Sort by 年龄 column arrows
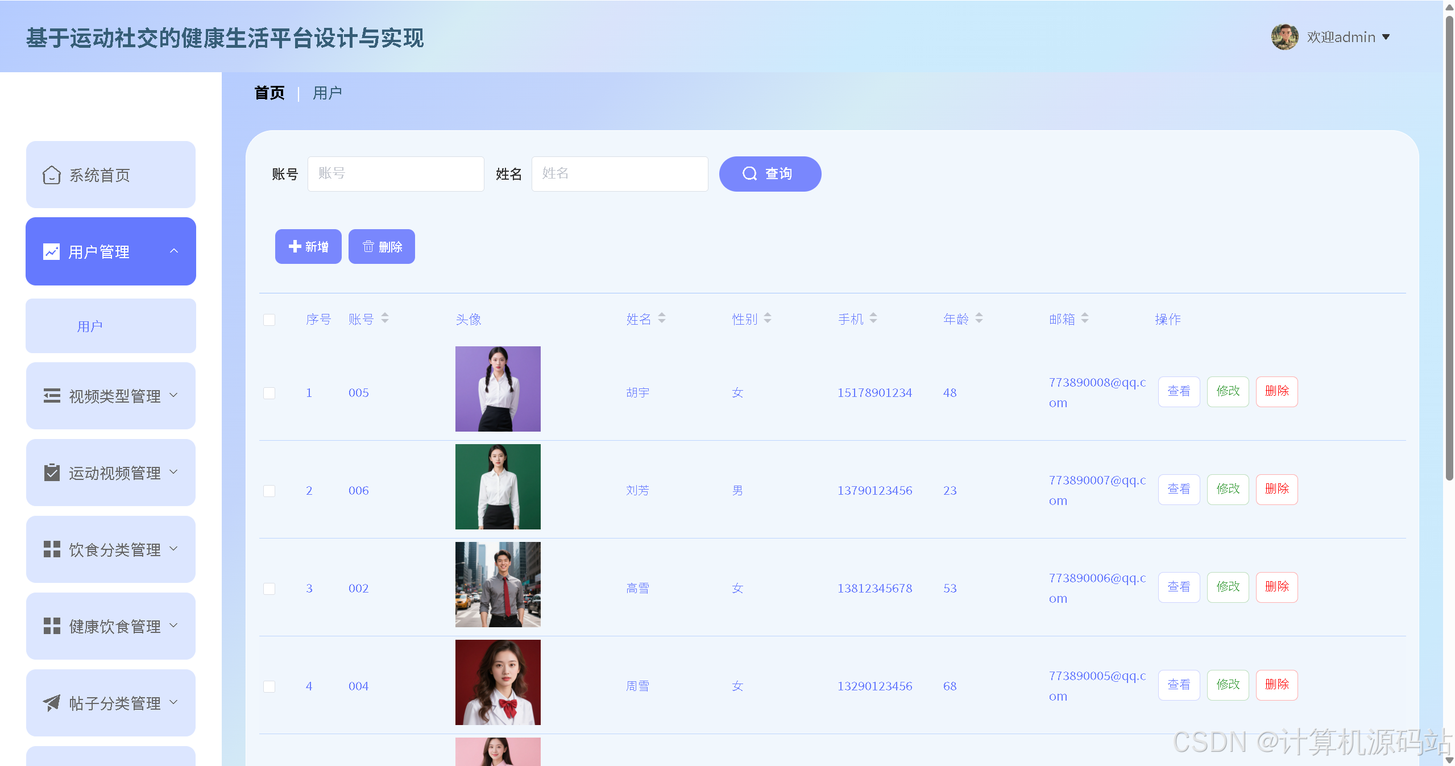 [979, 318]
